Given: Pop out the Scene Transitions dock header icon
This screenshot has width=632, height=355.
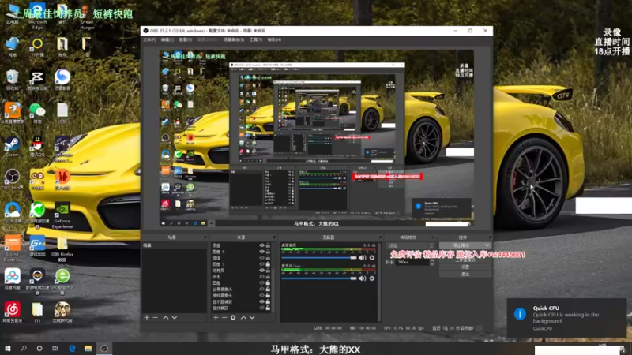Looking at the screenshot, I should tap(434, 237).
